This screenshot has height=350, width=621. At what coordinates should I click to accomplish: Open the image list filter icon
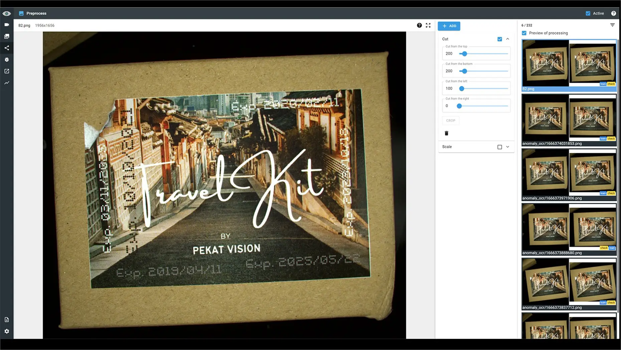click(x=612, y=25)
